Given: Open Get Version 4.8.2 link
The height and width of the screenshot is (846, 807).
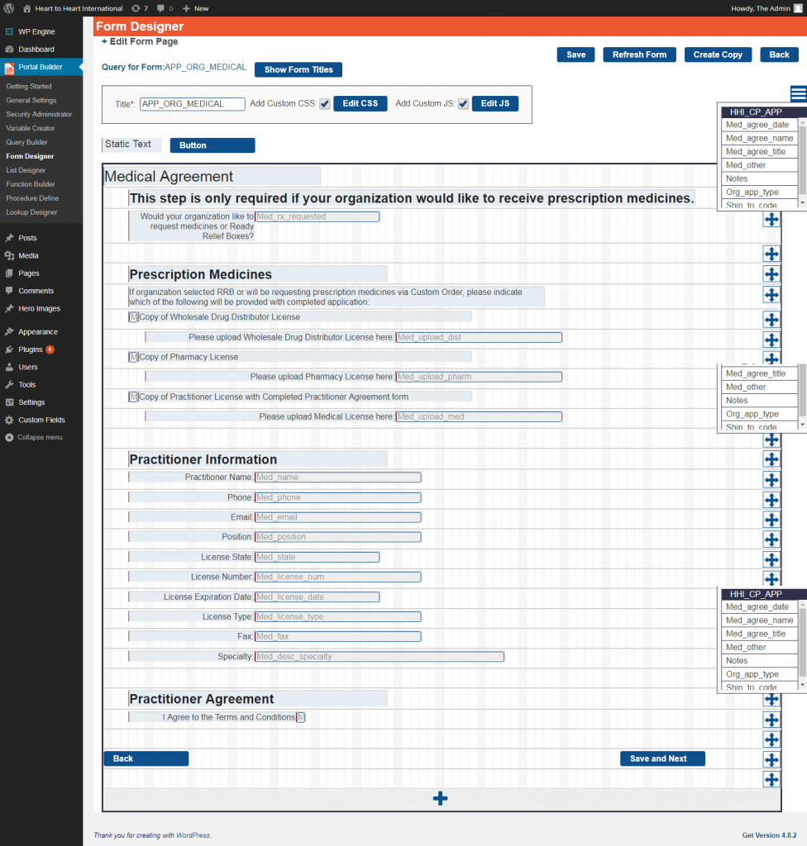Looking at the screenshot, I should click(769, 835).
